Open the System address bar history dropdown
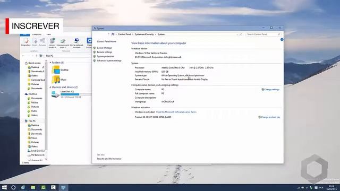 coord(237,34)
